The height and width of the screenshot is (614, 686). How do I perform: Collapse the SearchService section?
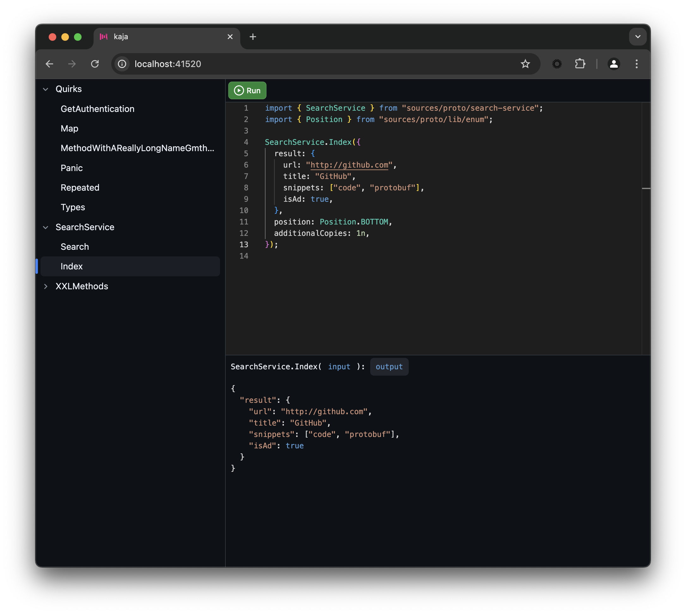pyautogui.click(x=46, y=227)
